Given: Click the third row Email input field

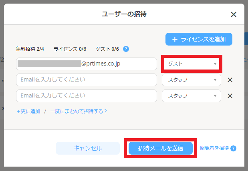Looking at the screenshot, I should 87,96.
